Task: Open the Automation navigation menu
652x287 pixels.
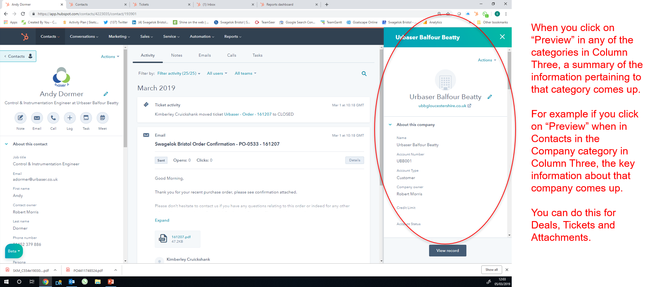Action: point(202,37)
